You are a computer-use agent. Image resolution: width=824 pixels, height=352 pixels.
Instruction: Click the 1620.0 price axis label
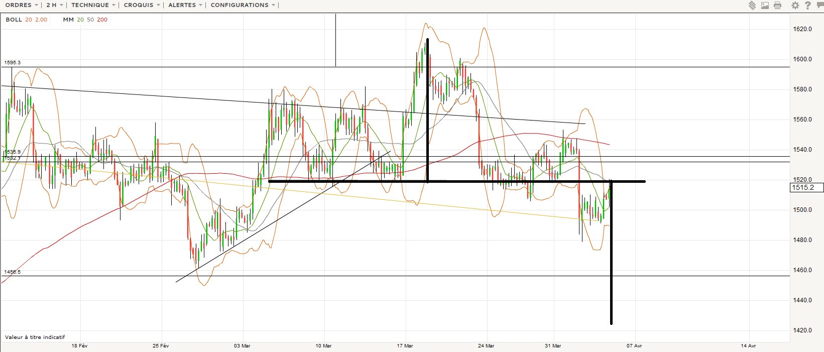[x=802, y=29]
